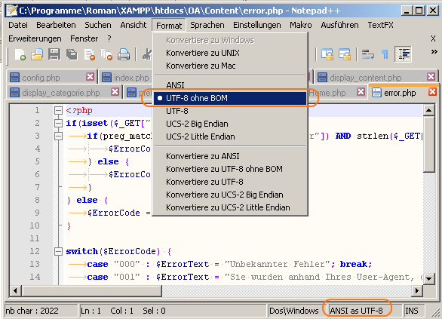Choose Konvertiere zu UCS-2 Little Endian
The height and width of the screenshot is (319, 442).
click(x=230, y=207)
